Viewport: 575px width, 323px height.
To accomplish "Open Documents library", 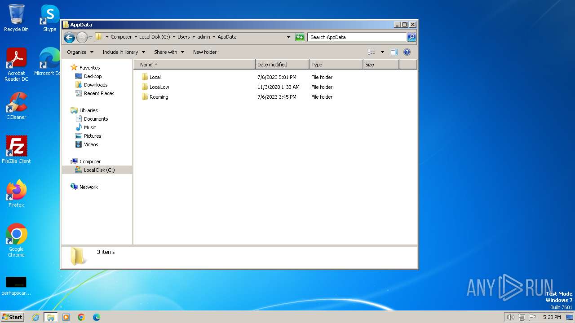I will click(96, 119).
